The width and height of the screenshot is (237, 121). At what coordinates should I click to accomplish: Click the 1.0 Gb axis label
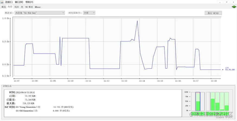click(6, 18)
